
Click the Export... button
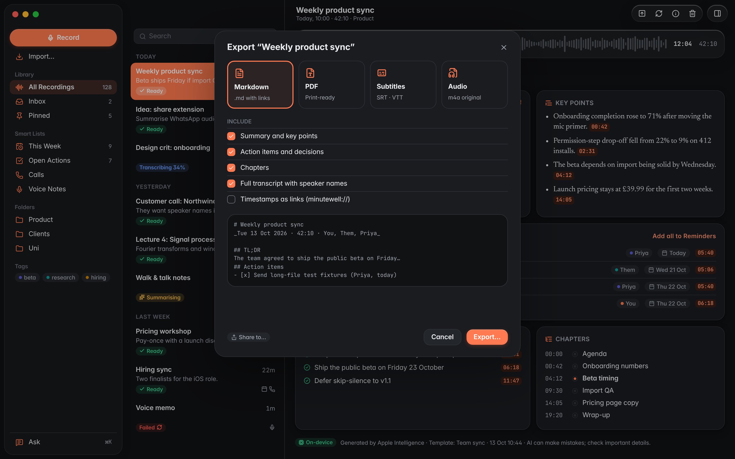point(487,337)
